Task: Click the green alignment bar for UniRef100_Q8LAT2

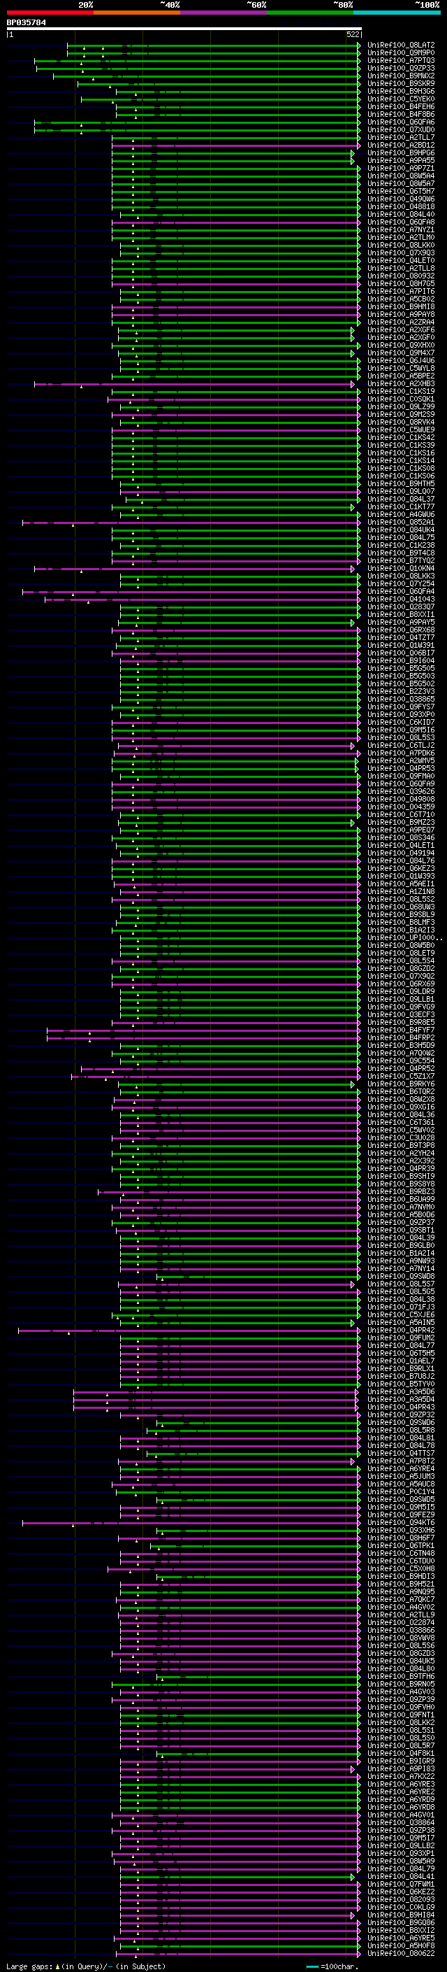Action: pyautogui.click(x=214, y=46)
